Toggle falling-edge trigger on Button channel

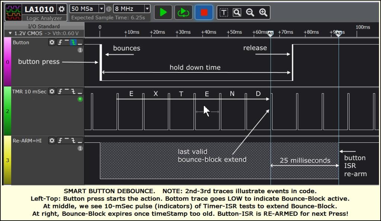pos(73,43)
